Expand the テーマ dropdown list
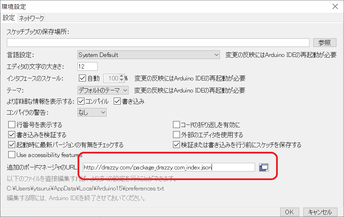The image size is (344, 217). (x=103, y=90)
